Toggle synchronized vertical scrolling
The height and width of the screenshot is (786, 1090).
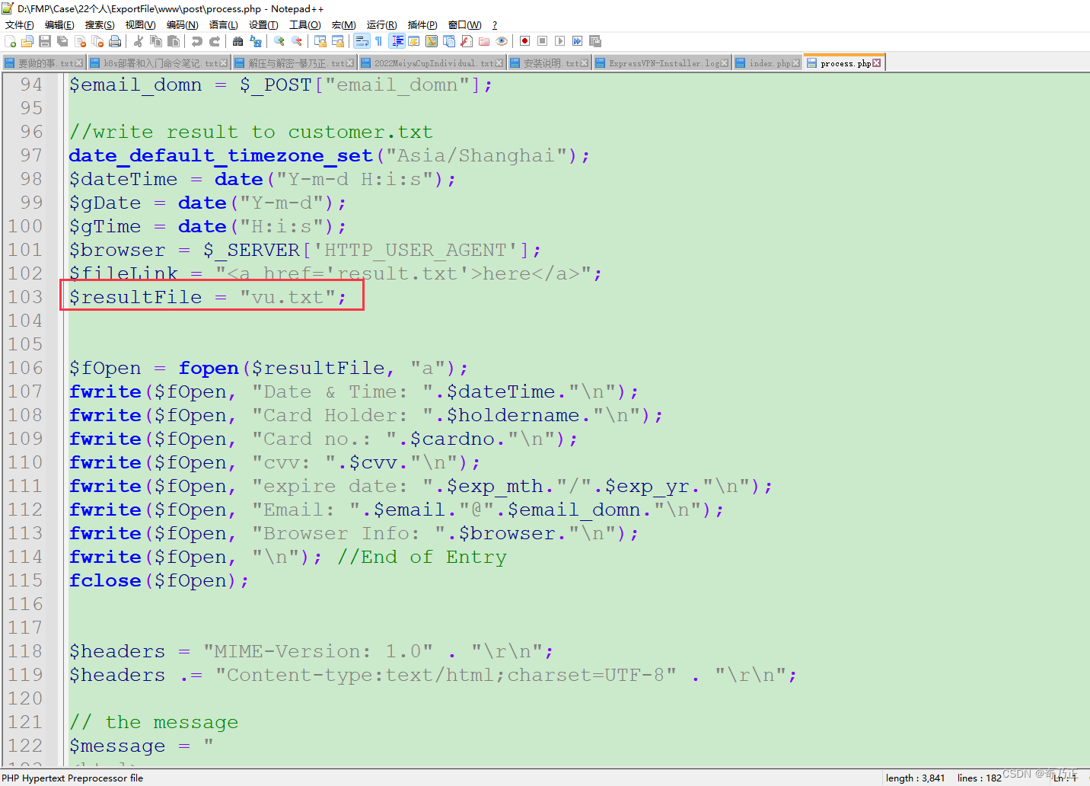320,41
